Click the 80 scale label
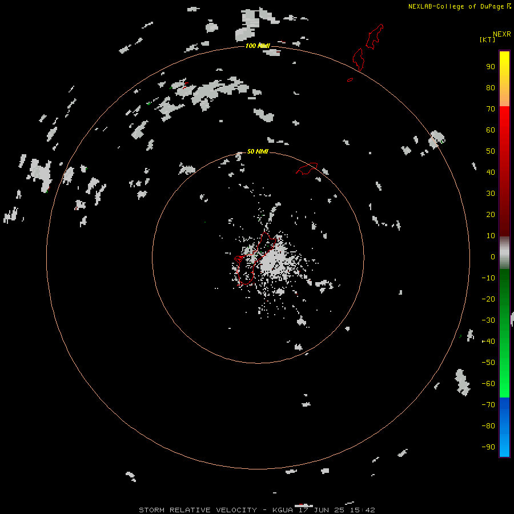Viewport: 514px width, 514px height. click(491, 88)
